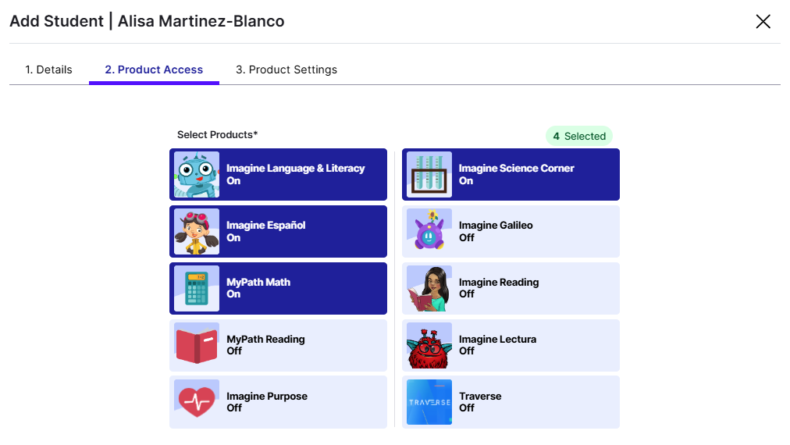Screen dimensions: 790x445
Task: Click the blue robot Imagine Language & Literacy icon
Action: [197, 175]
